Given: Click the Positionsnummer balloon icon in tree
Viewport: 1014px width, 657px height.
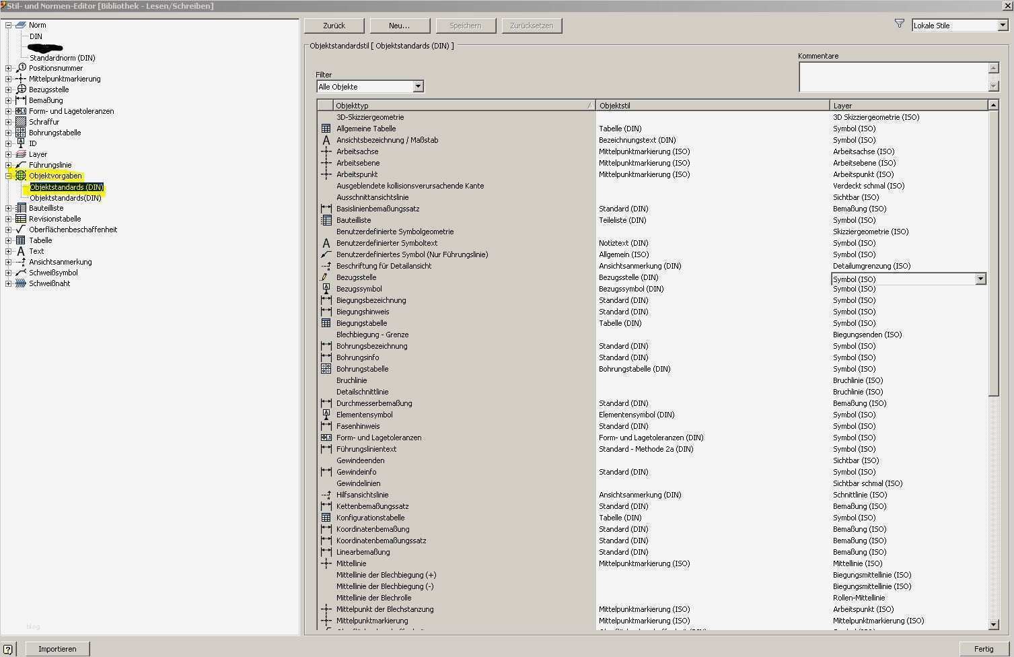Looking at the screenshot, I should (21, 68).
